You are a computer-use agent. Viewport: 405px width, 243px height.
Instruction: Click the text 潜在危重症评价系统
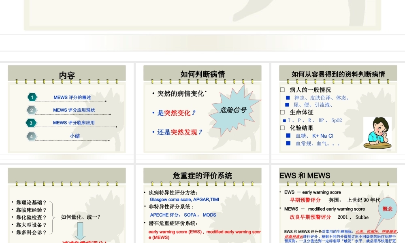pyautogui.click(x=173, y=223)
